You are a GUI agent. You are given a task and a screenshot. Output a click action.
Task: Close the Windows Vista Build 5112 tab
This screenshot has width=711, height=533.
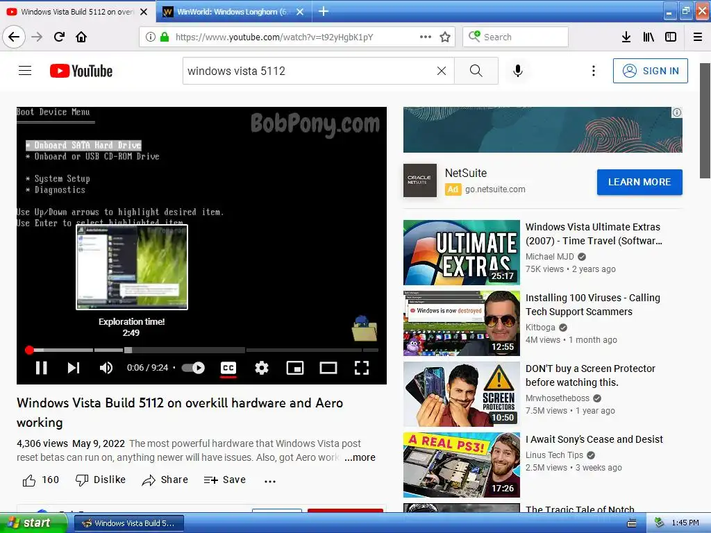[x=144, y=12]
